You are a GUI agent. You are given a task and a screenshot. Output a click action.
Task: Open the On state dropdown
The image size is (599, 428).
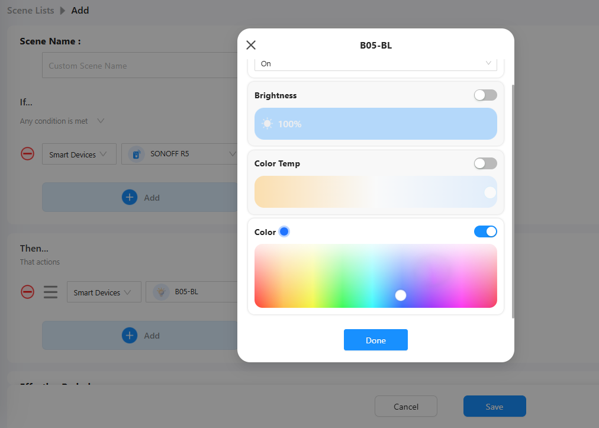pyautogui.click(x=375, y=63)
